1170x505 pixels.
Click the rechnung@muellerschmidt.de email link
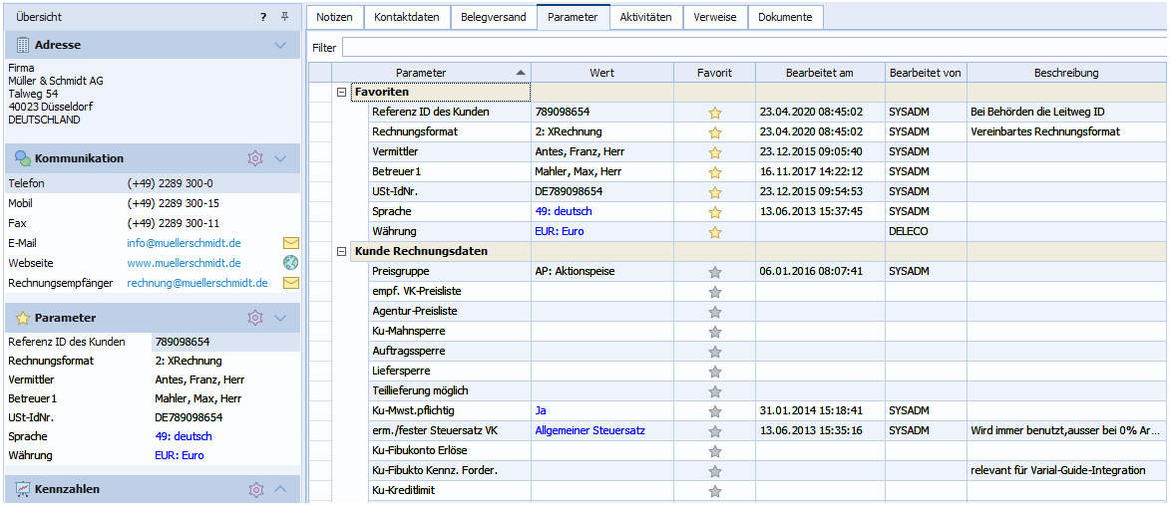(196, 283)
